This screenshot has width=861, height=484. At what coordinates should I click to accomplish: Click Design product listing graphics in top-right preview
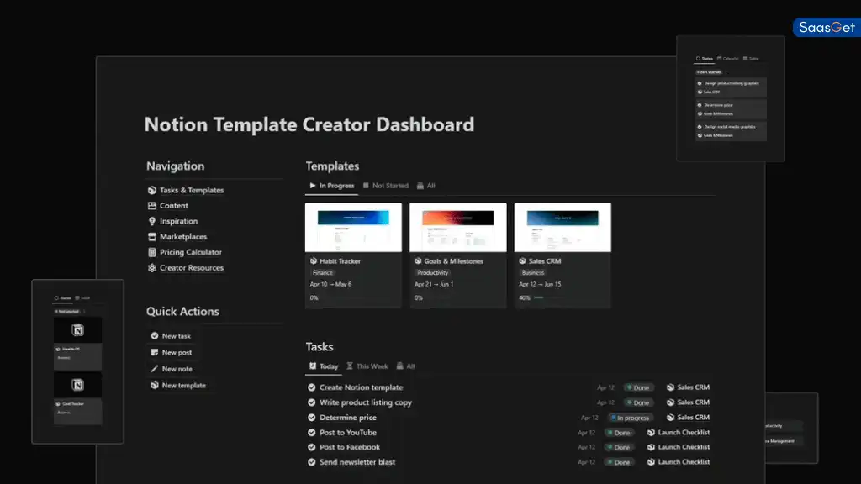click(x=732, y=83)
